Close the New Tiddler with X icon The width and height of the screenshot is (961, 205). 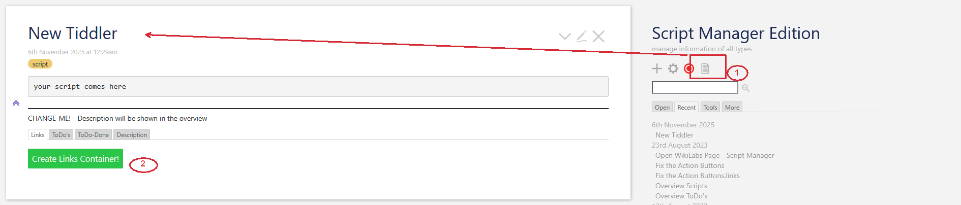[x=598, y=36]
